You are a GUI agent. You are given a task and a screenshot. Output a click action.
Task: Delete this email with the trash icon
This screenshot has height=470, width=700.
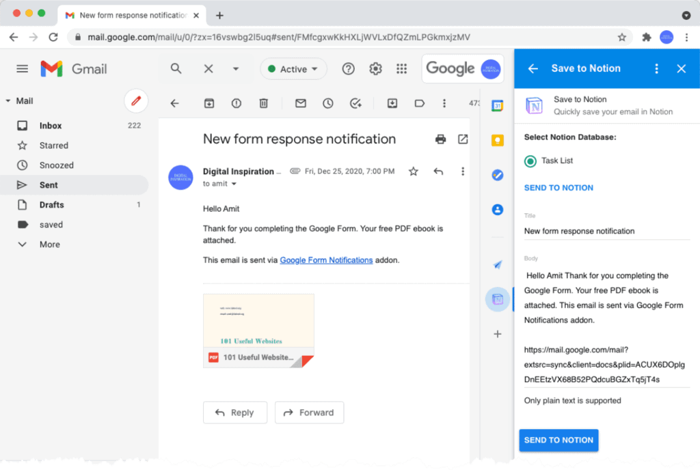tap(263, 103)
